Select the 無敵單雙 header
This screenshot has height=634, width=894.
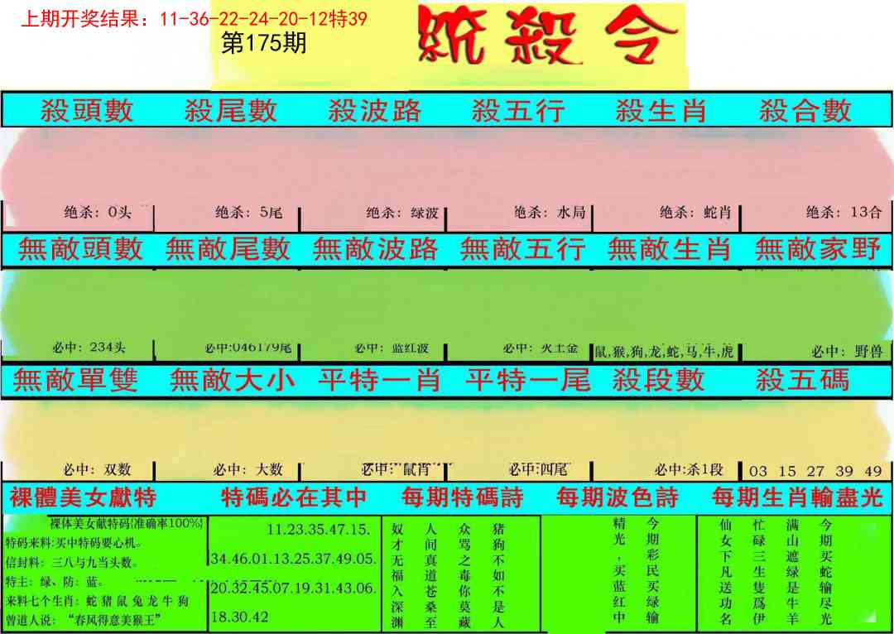point(75,380)
